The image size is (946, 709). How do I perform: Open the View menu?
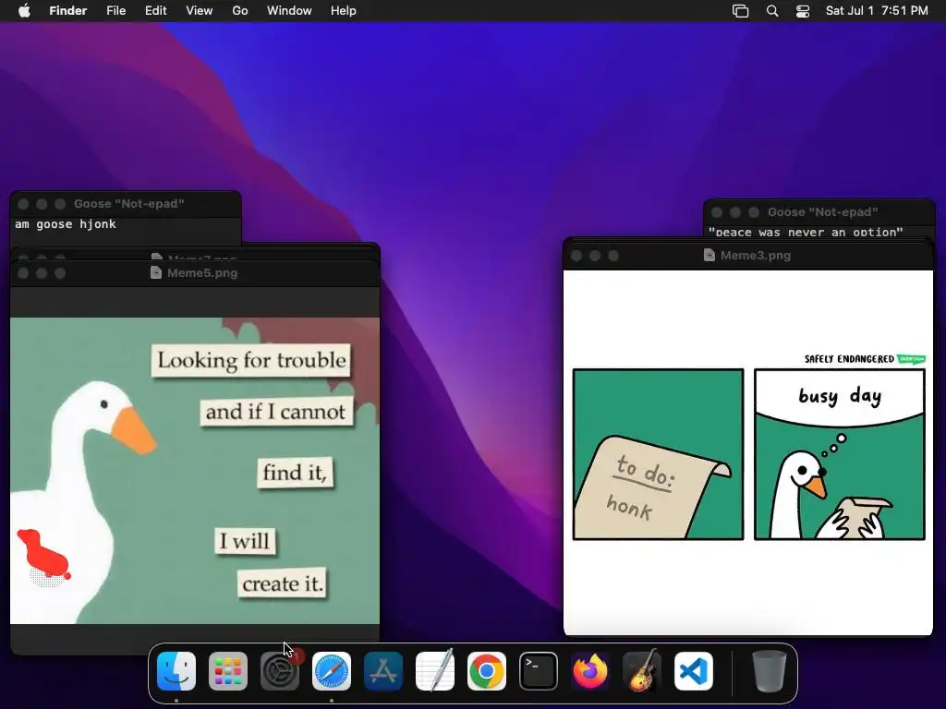pyautogui.click(x=200, y=11)
